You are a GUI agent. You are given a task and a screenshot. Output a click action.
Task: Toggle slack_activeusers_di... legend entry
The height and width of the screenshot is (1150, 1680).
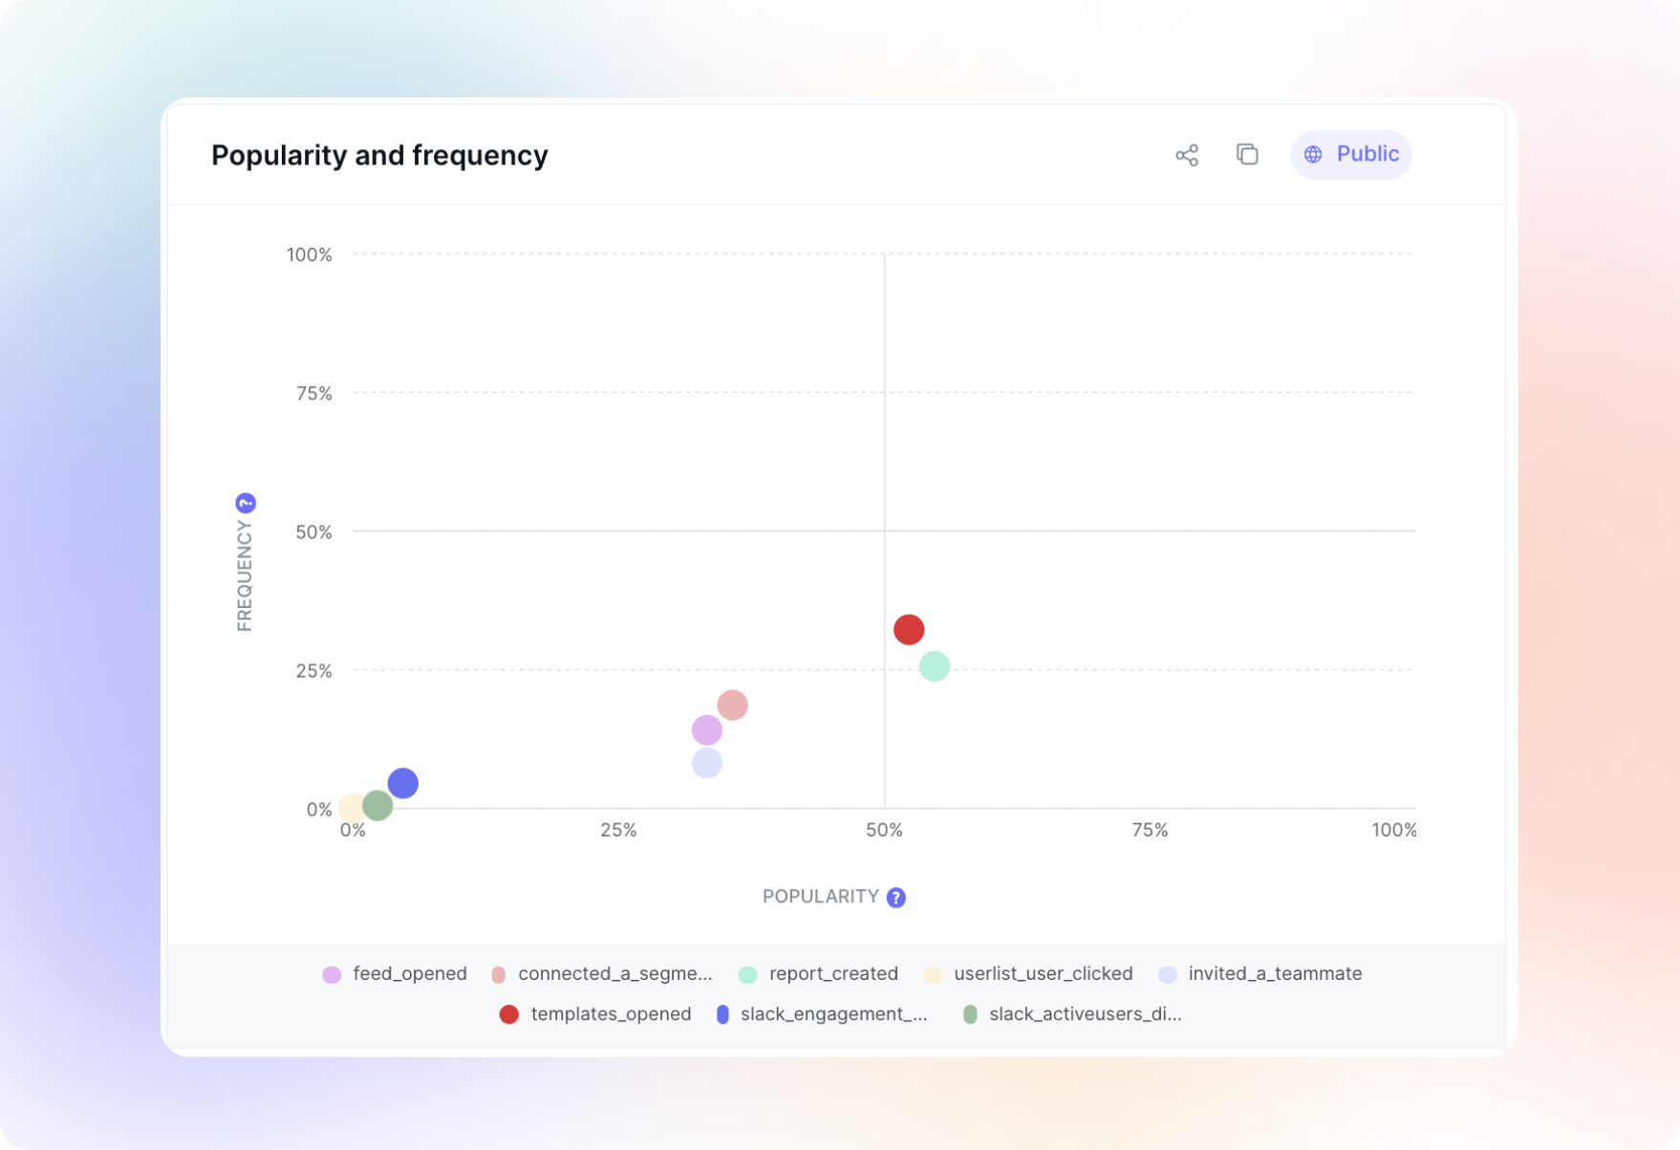[x=1072, y=1013]
